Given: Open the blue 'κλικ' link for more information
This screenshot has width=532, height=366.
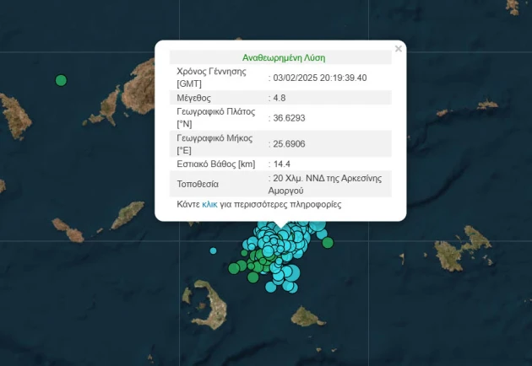Looking at the screenshot, I should [209, 205].
